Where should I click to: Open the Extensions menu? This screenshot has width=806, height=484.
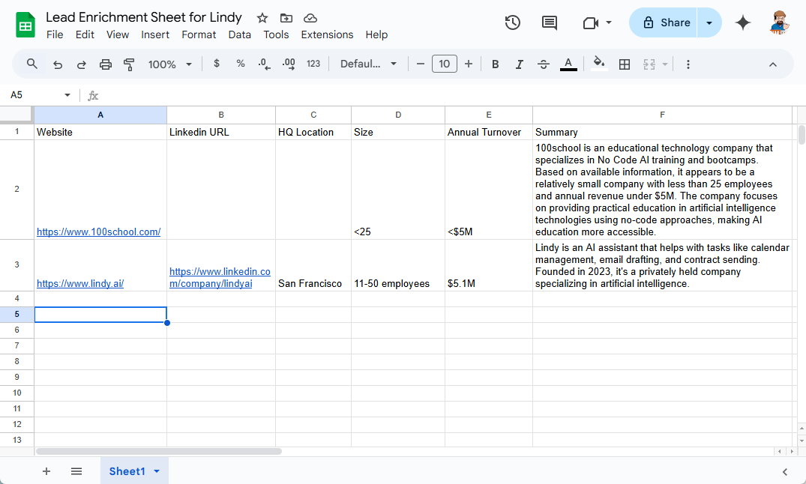(x=327, y=34)
